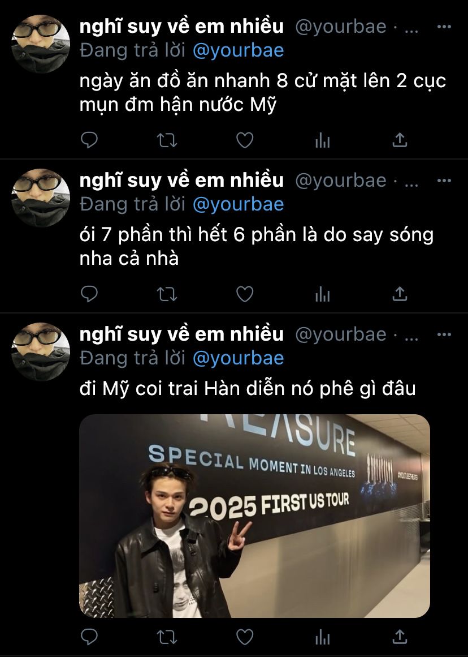Retweet the tweet about fast food
Viewport: 468px width, 657px height.
click(167, 140)
